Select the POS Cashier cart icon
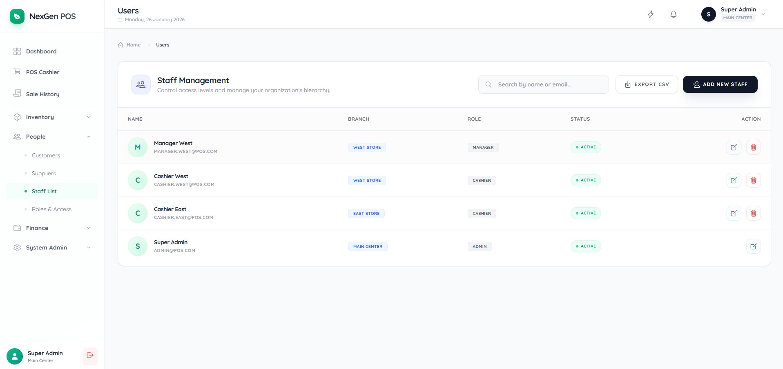The image size is (783, 369). coord(17,71)
